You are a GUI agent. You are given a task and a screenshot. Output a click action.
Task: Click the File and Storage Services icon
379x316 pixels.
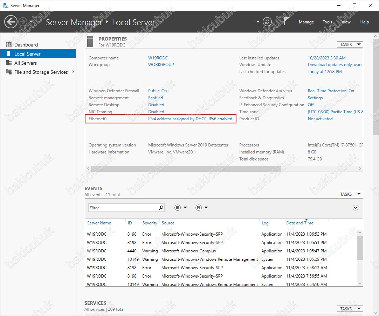pos(9,72)
